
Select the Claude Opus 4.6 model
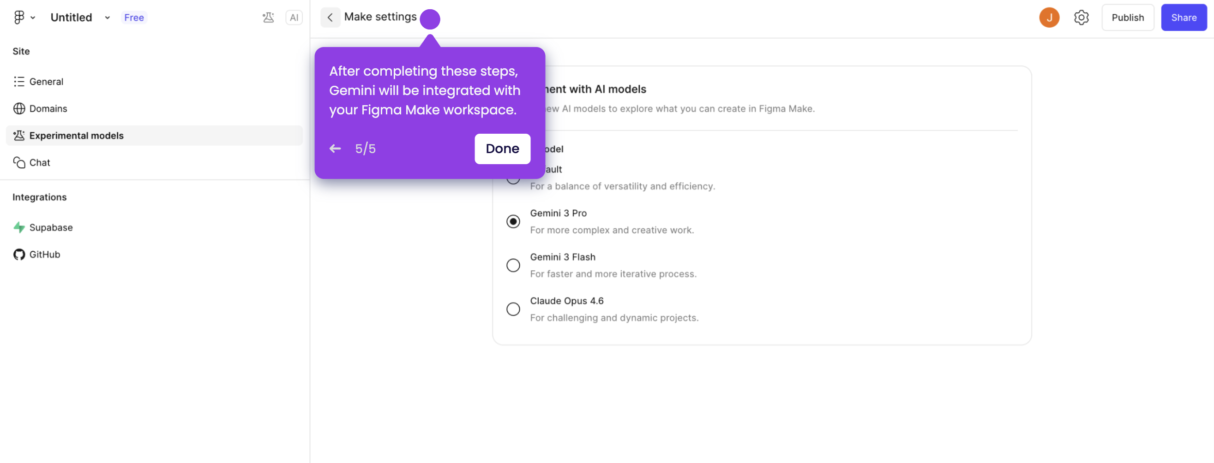tap(513, 309)
